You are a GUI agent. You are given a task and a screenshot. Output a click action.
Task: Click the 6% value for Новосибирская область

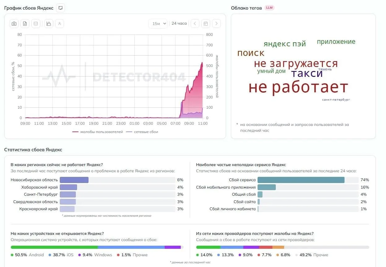point(180,180)
